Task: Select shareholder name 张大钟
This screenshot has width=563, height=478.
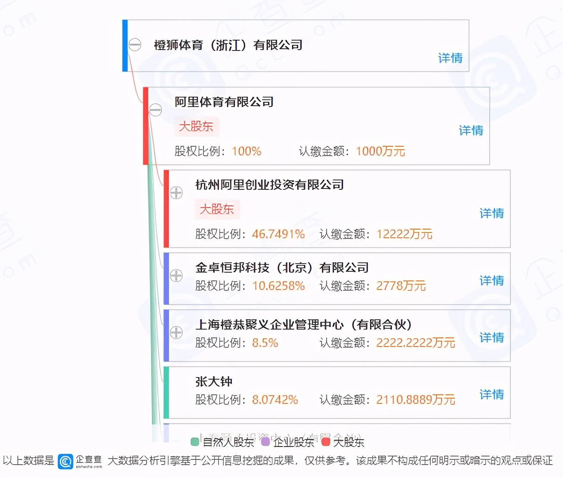Action: (x=214, y=381)
